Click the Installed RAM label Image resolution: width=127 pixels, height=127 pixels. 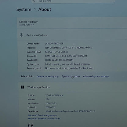(x=34, y=52)
